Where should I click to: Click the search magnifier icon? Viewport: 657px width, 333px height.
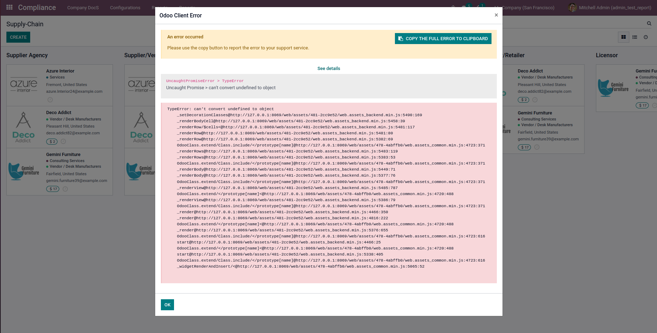[649, 23]
